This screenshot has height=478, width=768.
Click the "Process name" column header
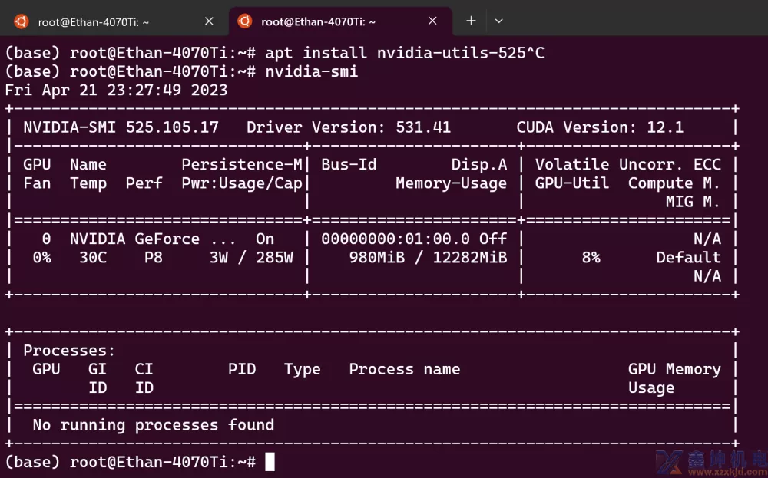point(405,369)
